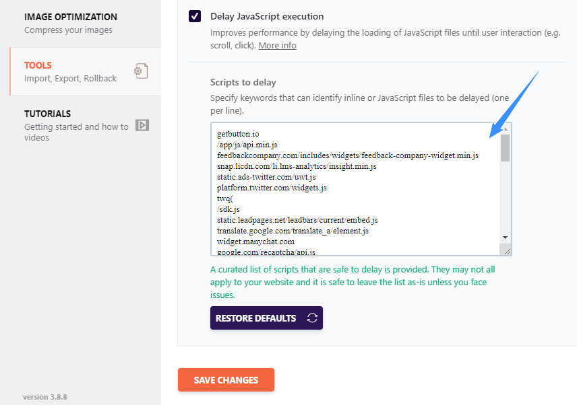
Task: Open the video play icon next to TUTORIALS
Action: [142, 126]
